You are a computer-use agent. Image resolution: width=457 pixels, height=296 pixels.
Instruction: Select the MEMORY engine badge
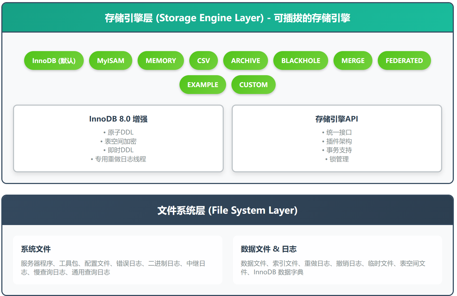point(161,60)
